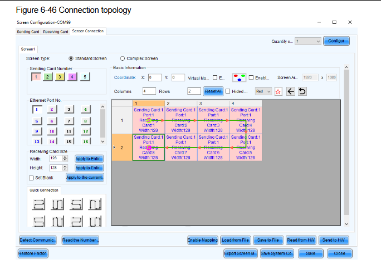The height and width of the screenshot is (264, 381).
Task: Switch to the Sending Card tab
Action: 28,32
